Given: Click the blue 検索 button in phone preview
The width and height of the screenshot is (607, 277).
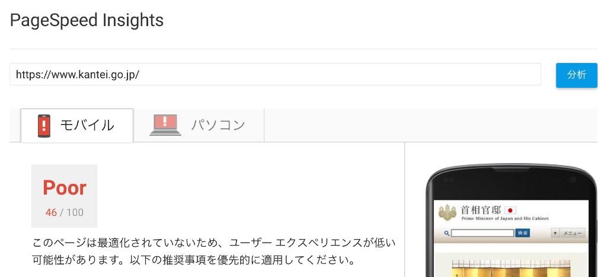Looking at the screenshot, I should pyautogui.click(x=523, y=233).
